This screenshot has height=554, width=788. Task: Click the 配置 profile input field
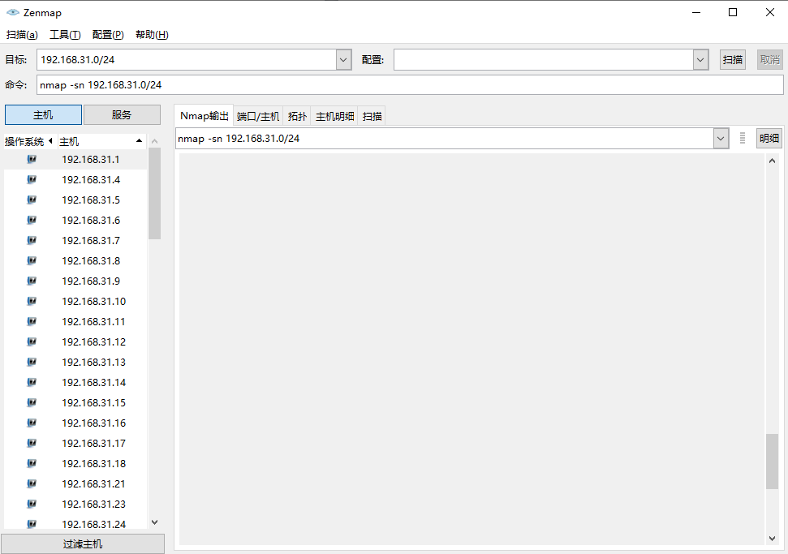pyautogui.click(x=544, y=60)
